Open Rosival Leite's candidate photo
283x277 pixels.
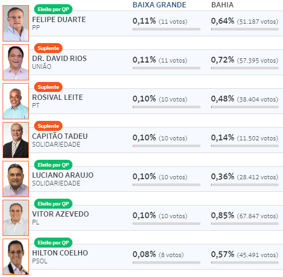pyautogui.click(x=16, y=101)
